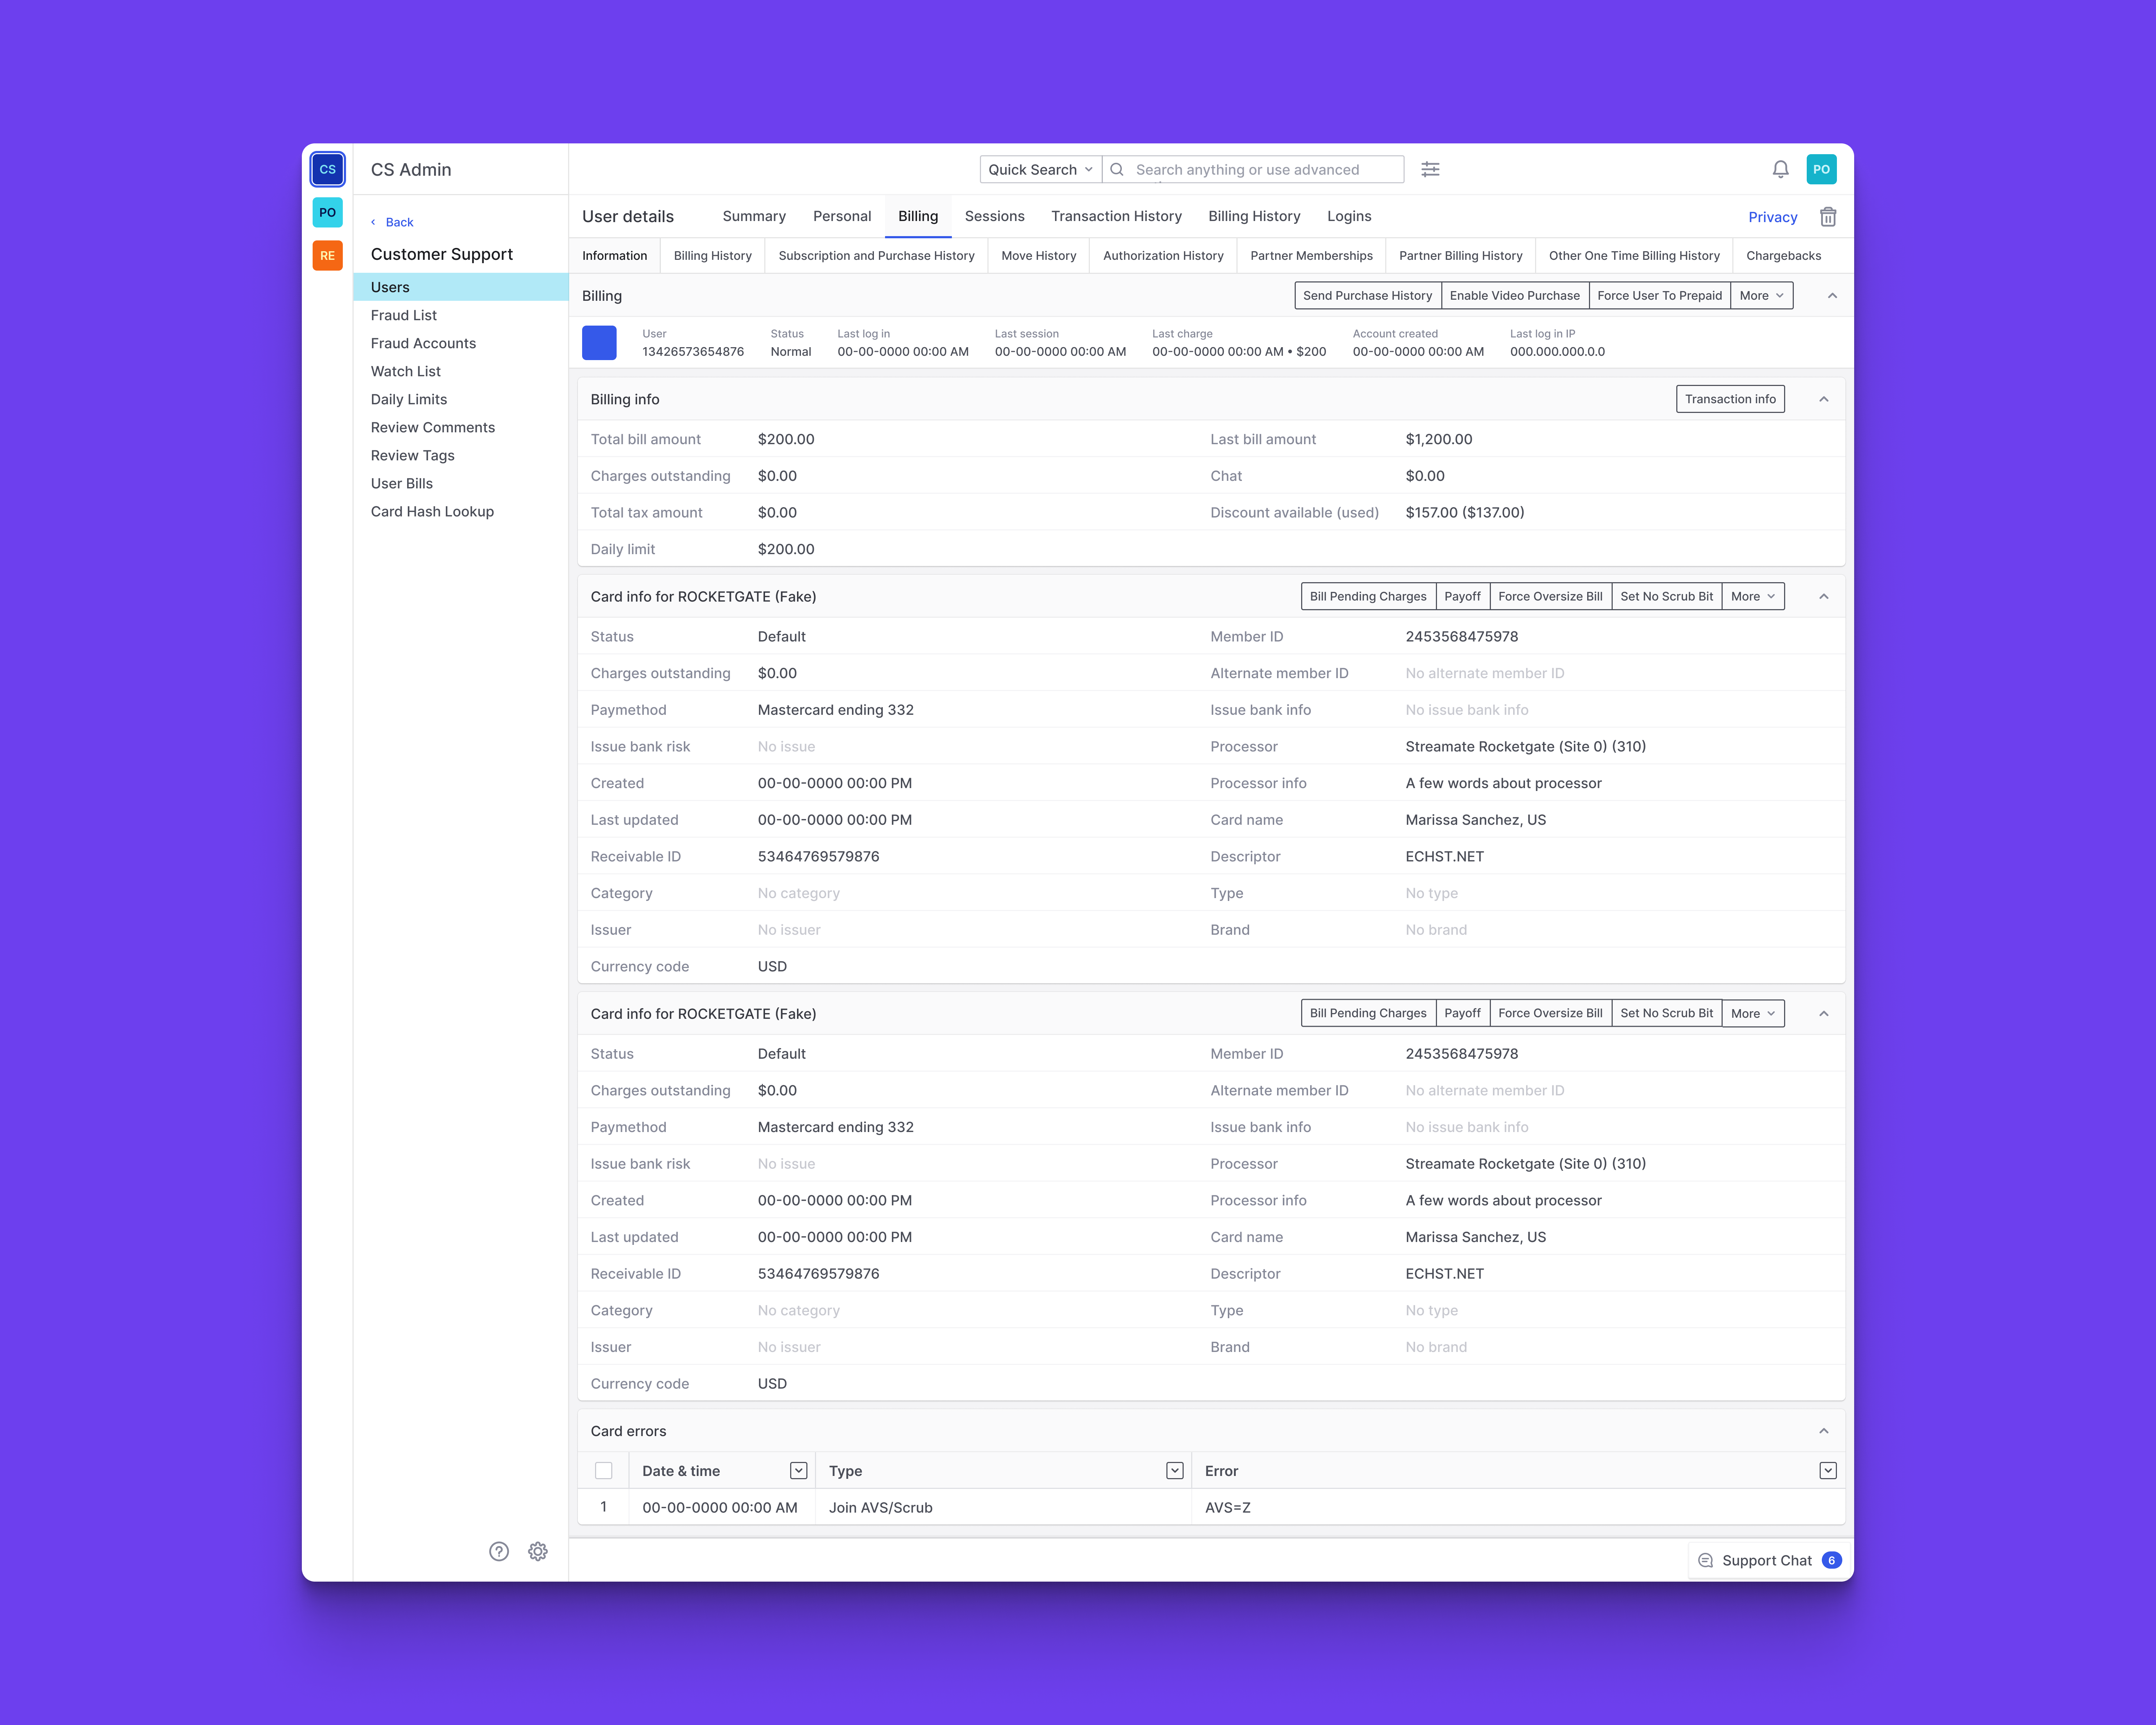Switch to the Transaction History tab

pyautogui.click(x=1116, y=216)
